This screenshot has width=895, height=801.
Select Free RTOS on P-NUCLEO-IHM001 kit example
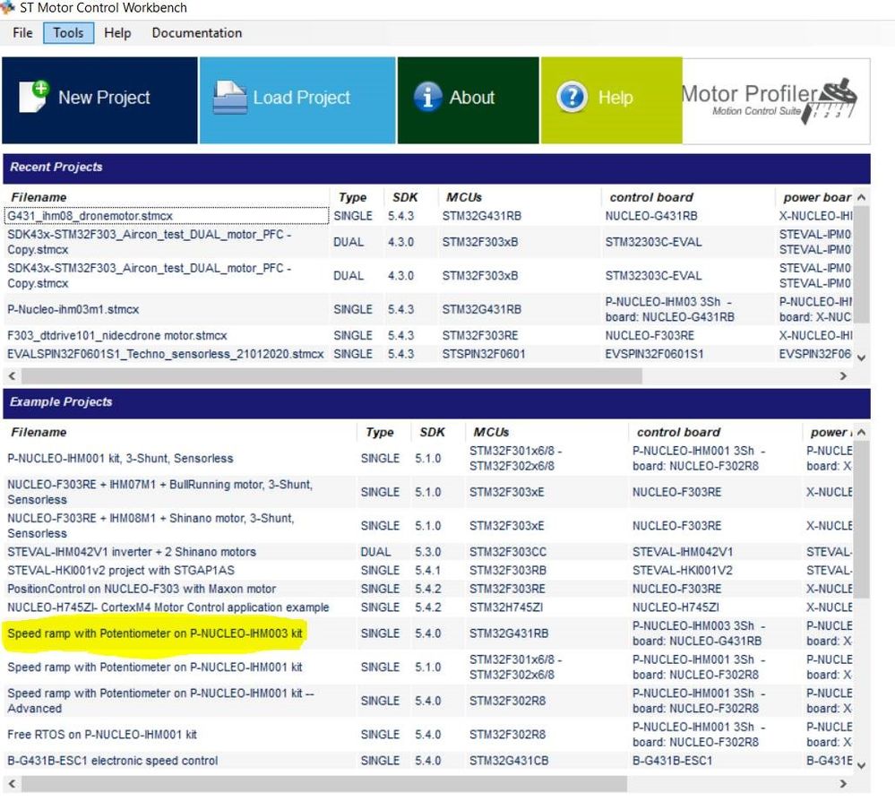pos(102,735)
